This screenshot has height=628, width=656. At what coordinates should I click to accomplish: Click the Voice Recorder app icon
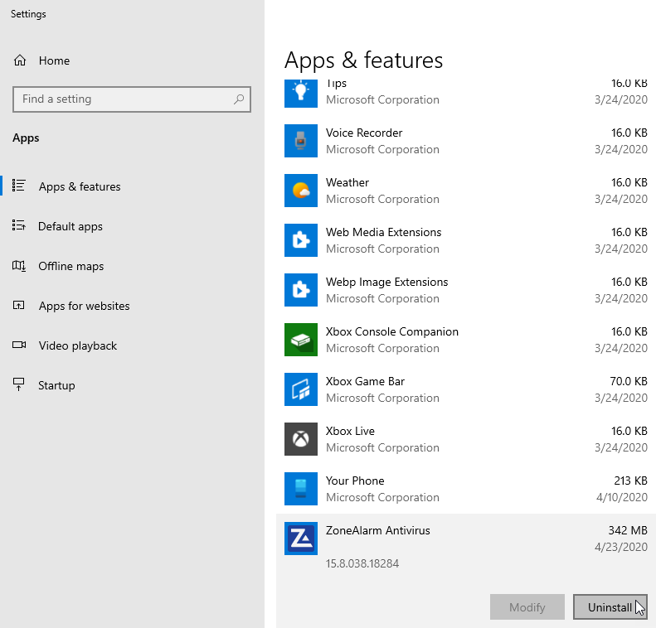[x=301, y=141]
